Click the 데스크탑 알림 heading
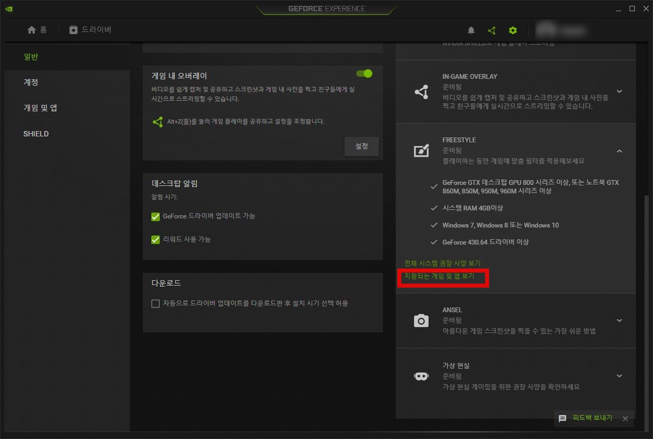Viewport: 653px width, 439px height. 175,183
